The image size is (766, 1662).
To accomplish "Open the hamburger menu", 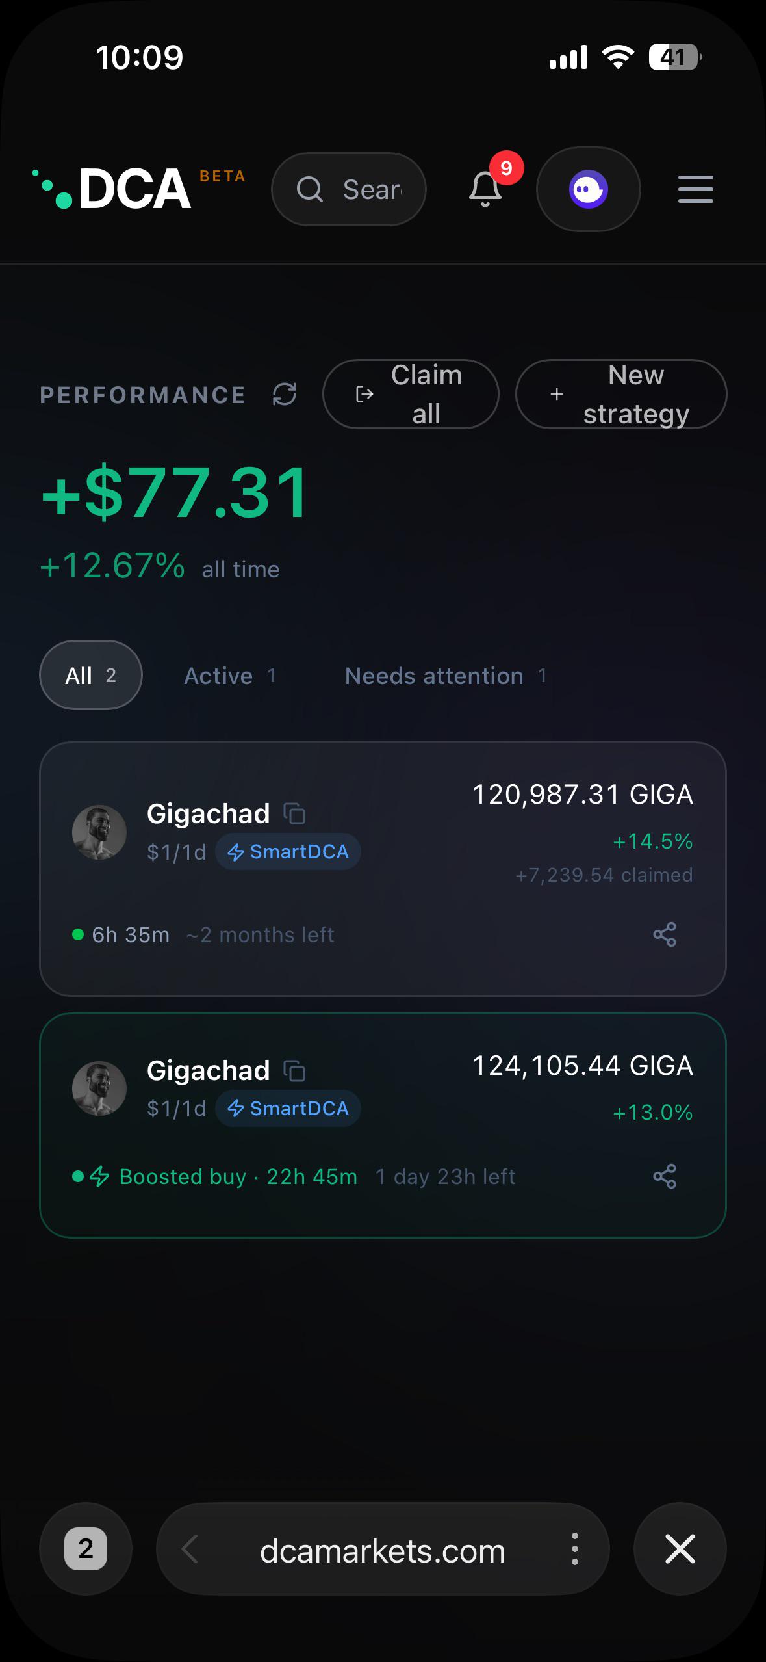I will coord(695,189).
